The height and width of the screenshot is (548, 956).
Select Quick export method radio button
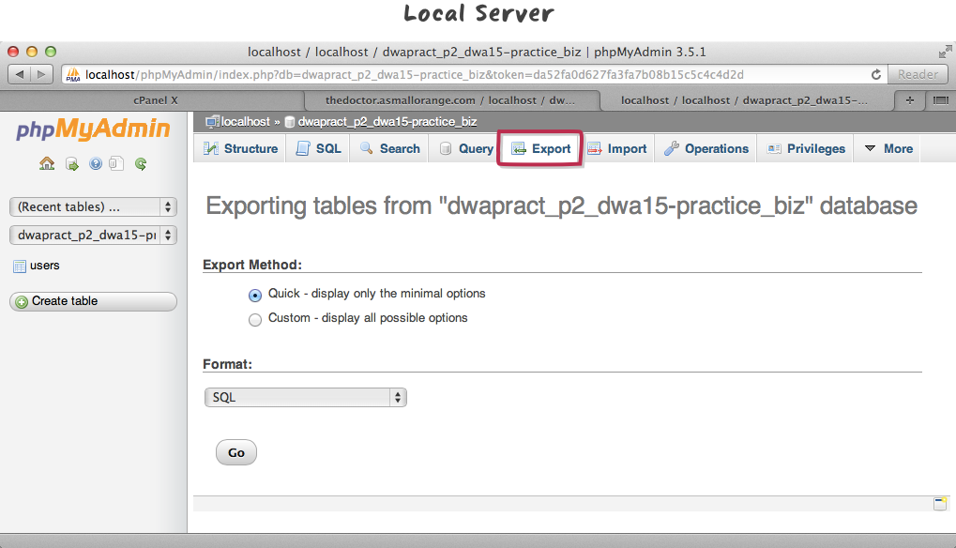point(255,295)
